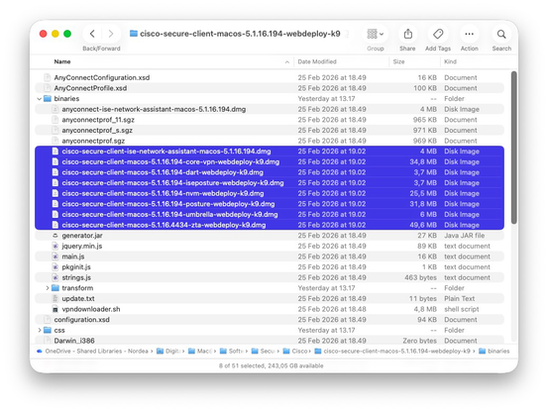Viewport: 548px width, 412px height.
Task: Select the dart-webdeploy-k9.dmg file
Action: click(x=270, y=172)
